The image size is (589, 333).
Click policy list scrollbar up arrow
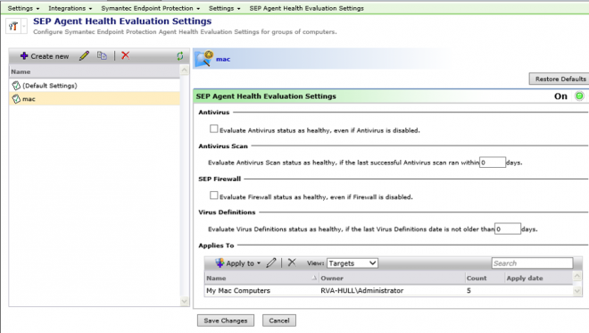[185, 71]
